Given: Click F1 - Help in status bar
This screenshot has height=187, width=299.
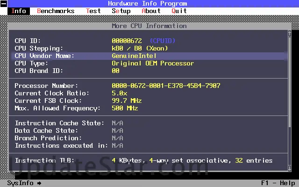Looking at the screenshot, I should click(278, 183).
